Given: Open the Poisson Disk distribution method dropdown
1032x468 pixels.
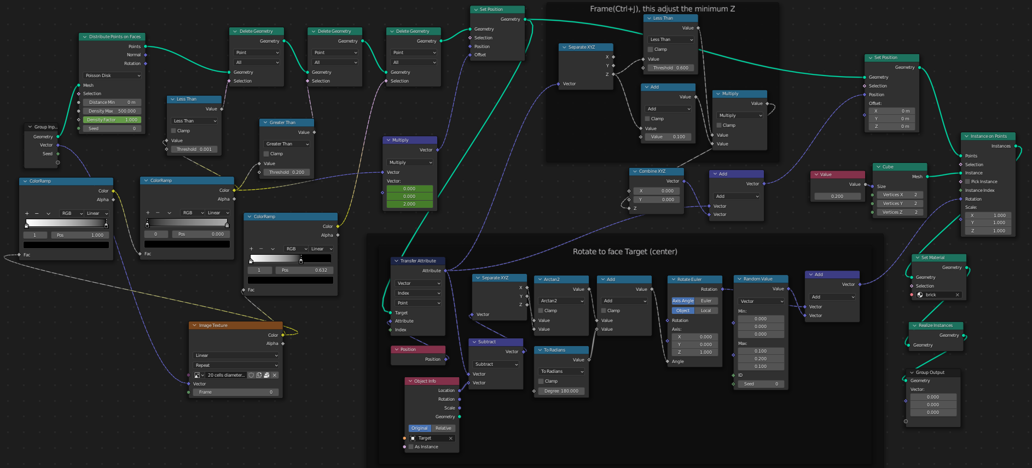Looking at the screenshot, I should [x=112, y=75].
